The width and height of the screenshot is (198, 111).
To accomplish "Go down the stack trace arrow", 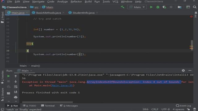I will [x=15, y=81].
